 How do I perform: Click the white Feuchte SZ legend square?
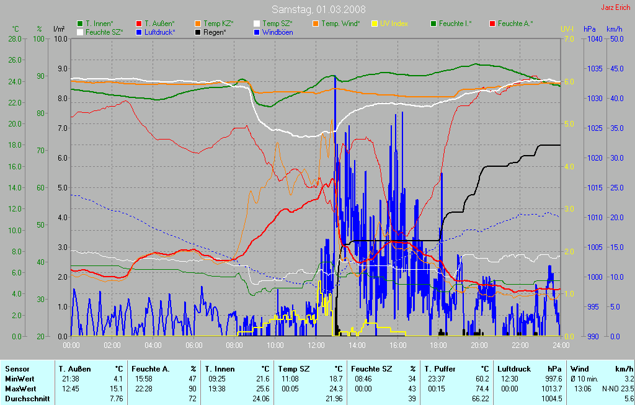point(80,32)
